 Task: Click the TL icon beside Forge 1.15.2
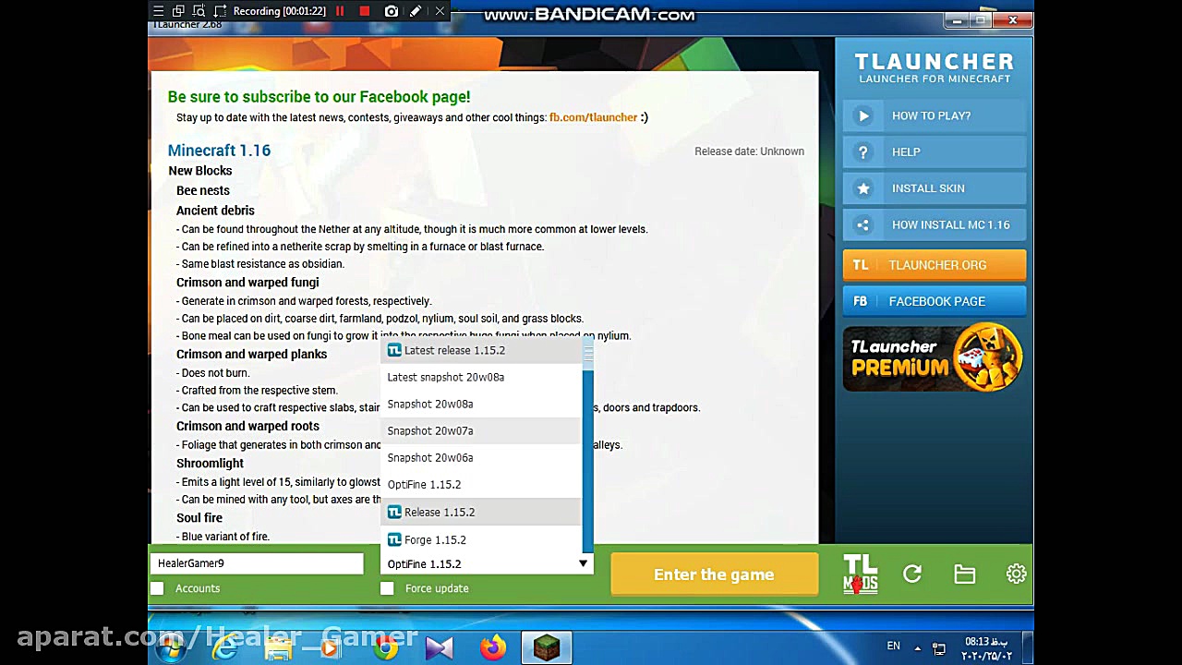(x=394, y=539)
